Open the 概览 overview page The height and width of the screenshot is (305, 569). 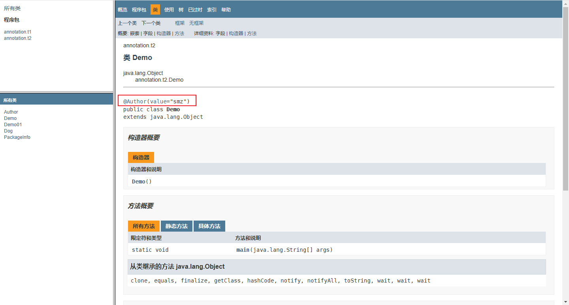point(122,9)
